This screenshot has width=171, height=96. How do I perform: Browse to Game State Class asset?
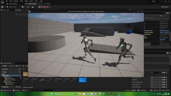point(164,85)
